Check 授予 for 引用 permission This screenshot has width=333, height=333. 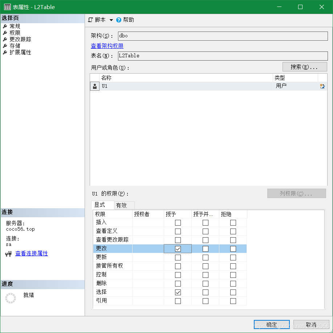[x=178, y=301]
